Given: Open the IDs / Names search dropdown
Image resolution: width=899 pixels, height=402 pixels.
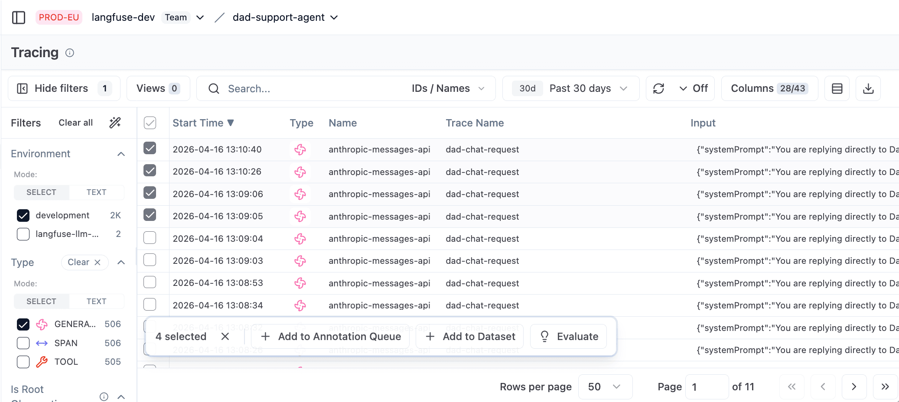Looking at the screenshot, I should click(448, 88).
